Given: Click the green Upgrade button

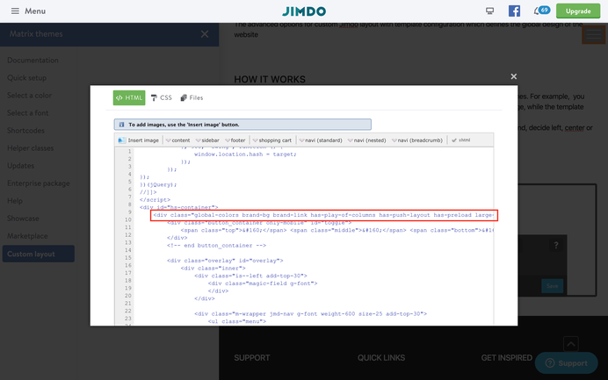Looking at the screenshot, I should pyautogui.click(x=578, y=11).
